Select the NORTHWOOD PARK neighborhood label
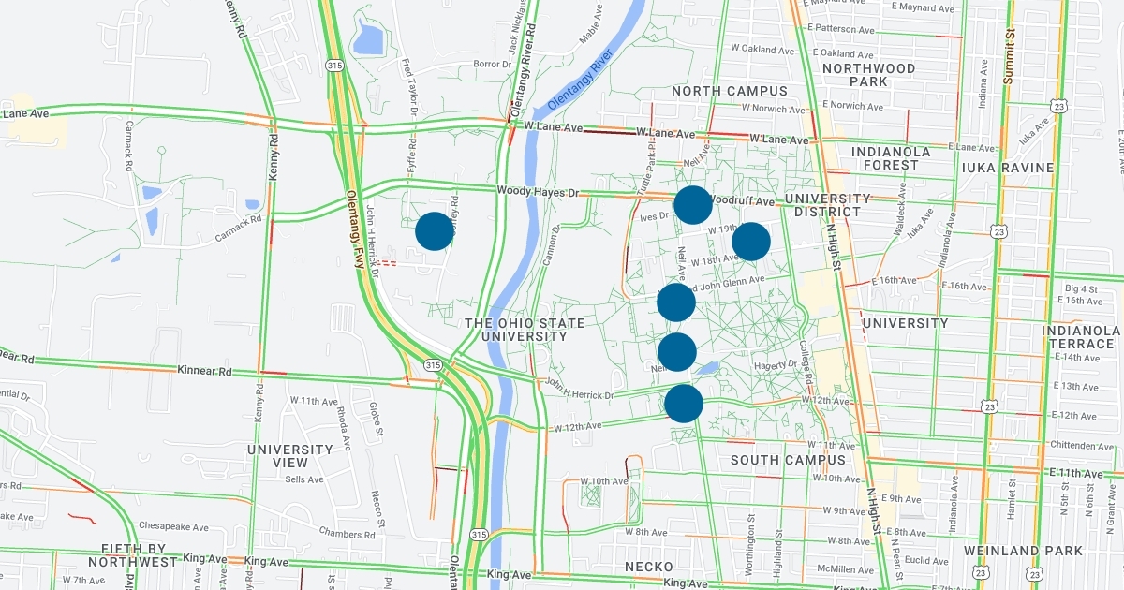The image size is (1124, 590). pos(868,75)
